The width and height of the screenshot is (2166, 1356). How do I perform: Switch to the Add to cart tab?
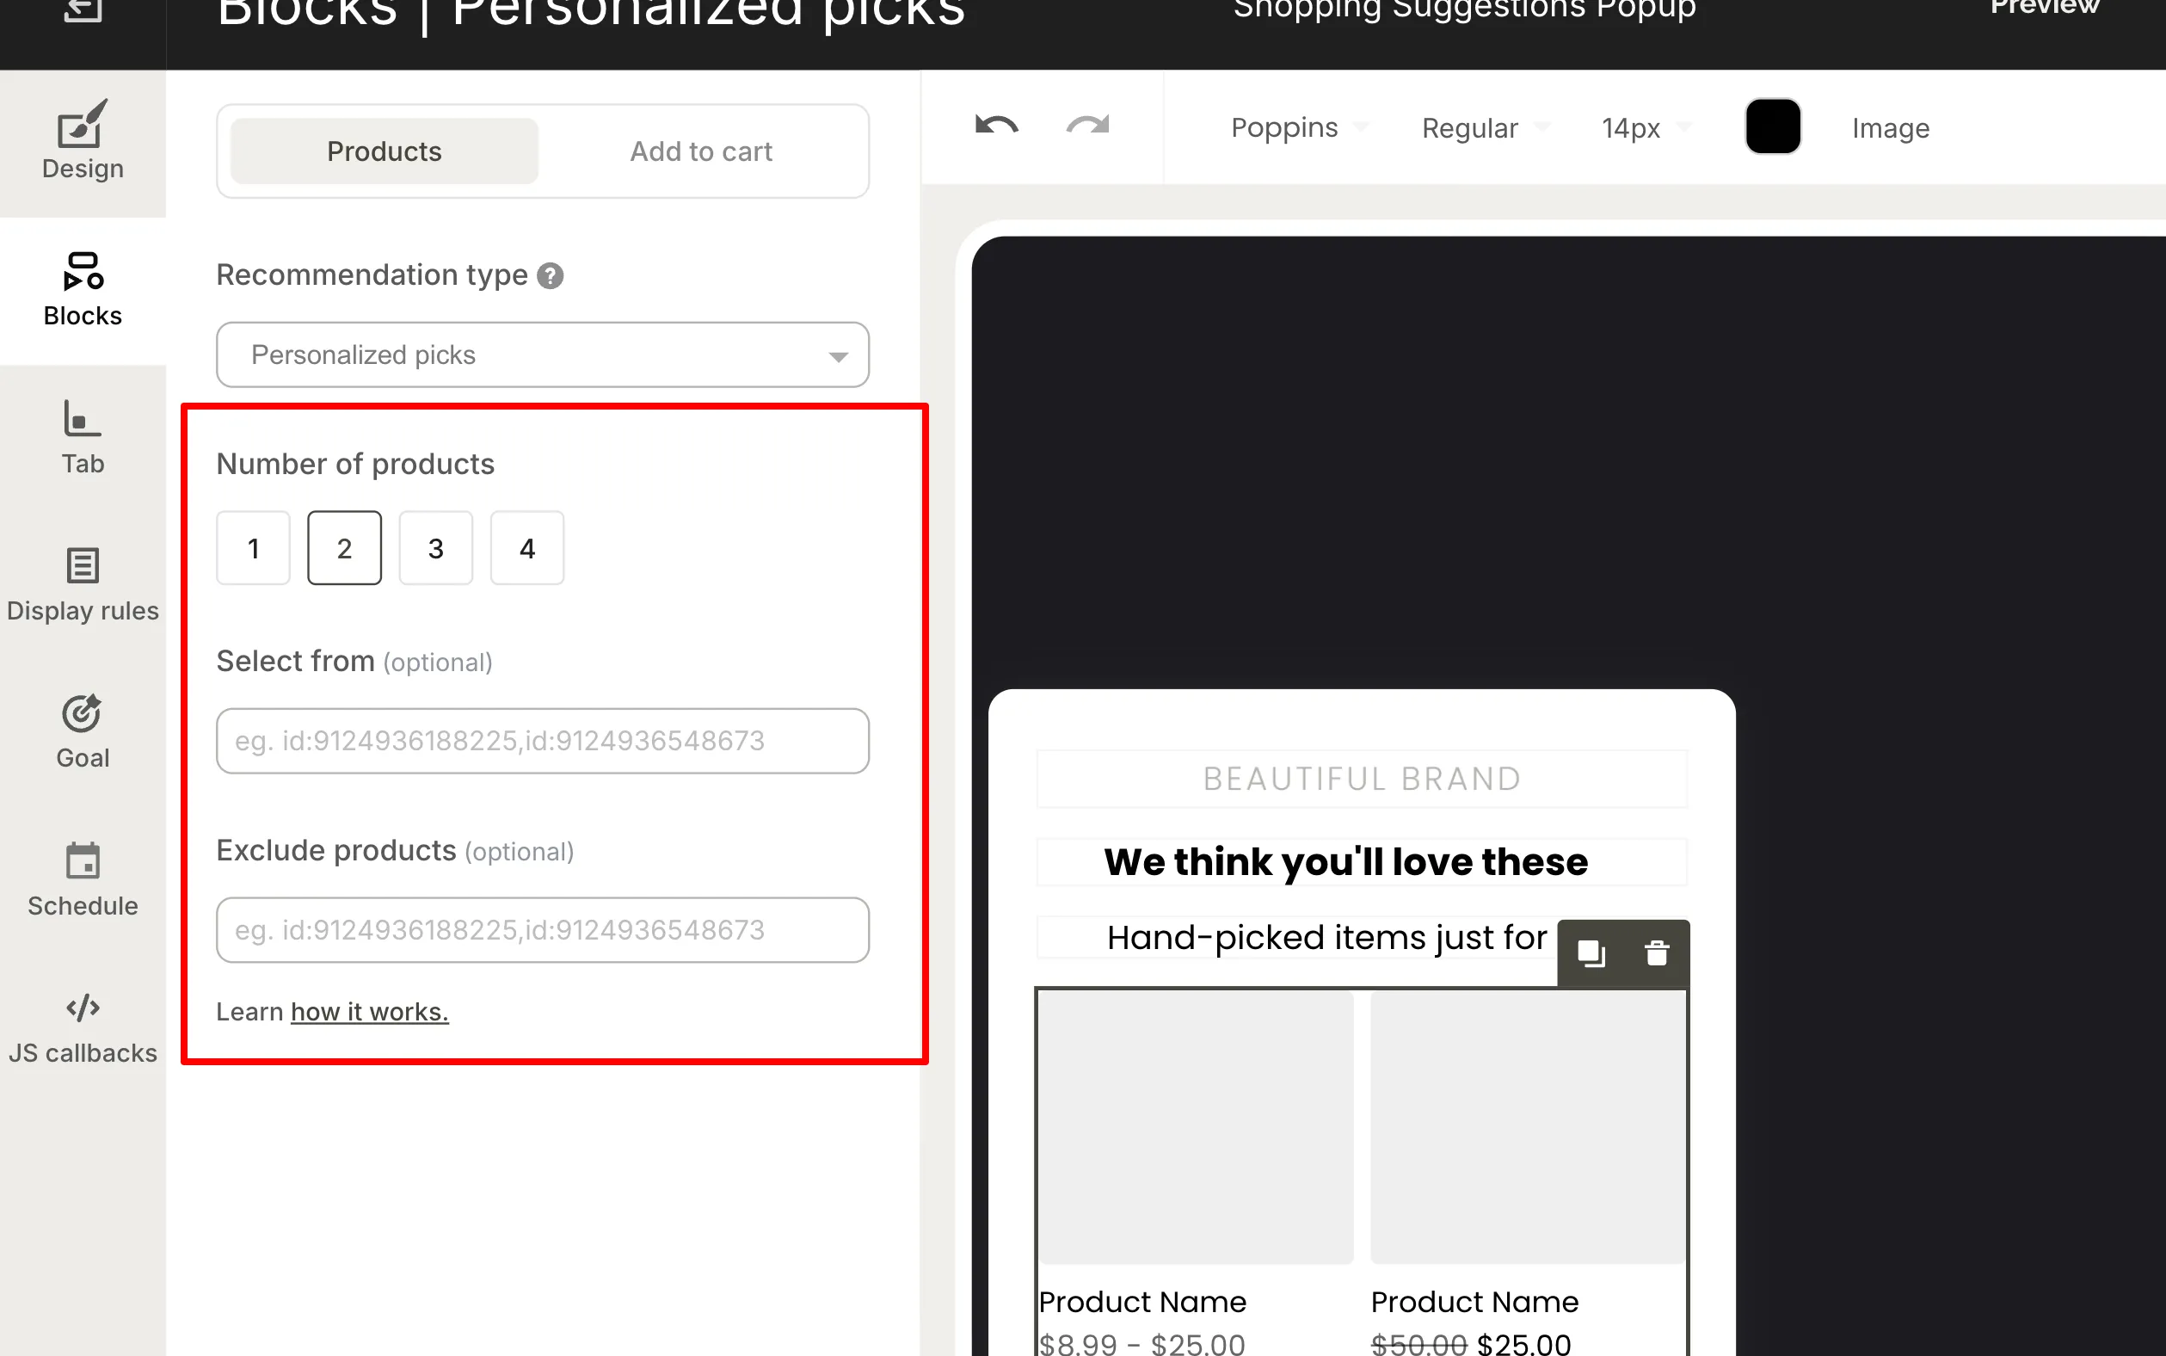[701, 151]
